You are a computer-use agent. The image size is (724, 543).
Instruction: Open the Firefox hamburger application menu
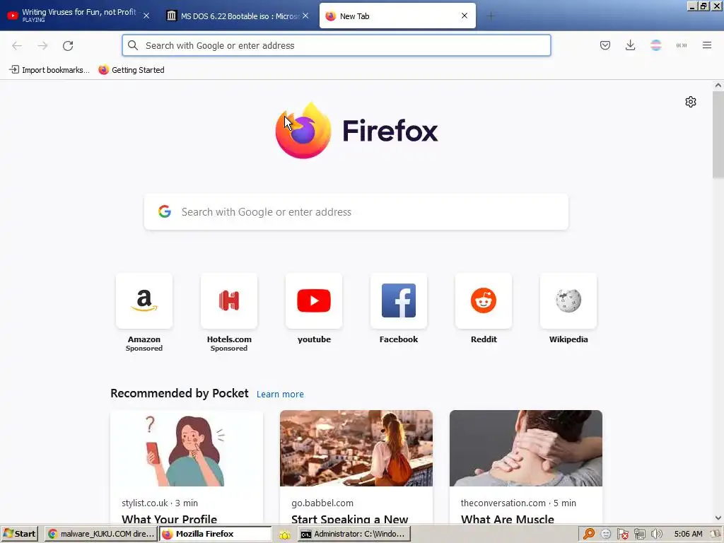[707, 45]
